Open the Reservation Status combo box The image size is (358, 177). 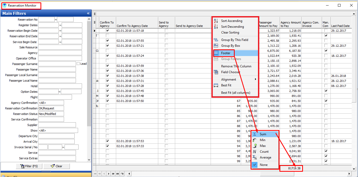pos(51,114)
